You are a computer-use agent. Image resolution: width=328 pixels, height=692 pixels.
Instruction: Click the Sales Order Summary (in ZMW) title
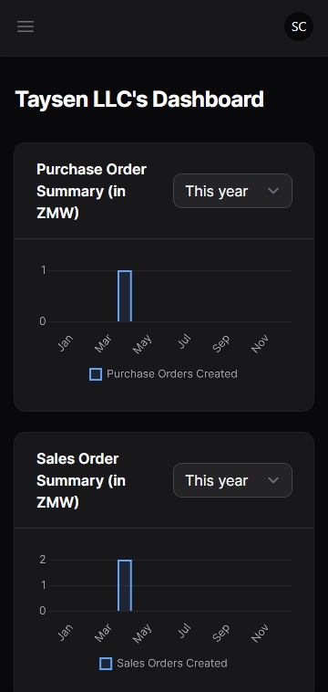[x=81, y=480]
